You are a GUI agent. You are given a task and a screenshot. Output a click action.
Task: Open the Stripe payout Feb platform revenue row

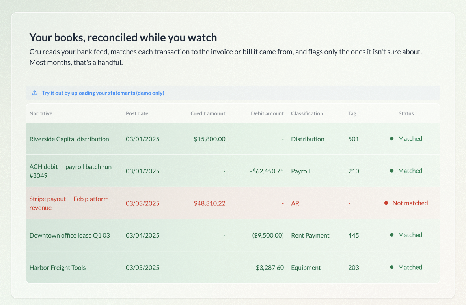pos(233,203)
